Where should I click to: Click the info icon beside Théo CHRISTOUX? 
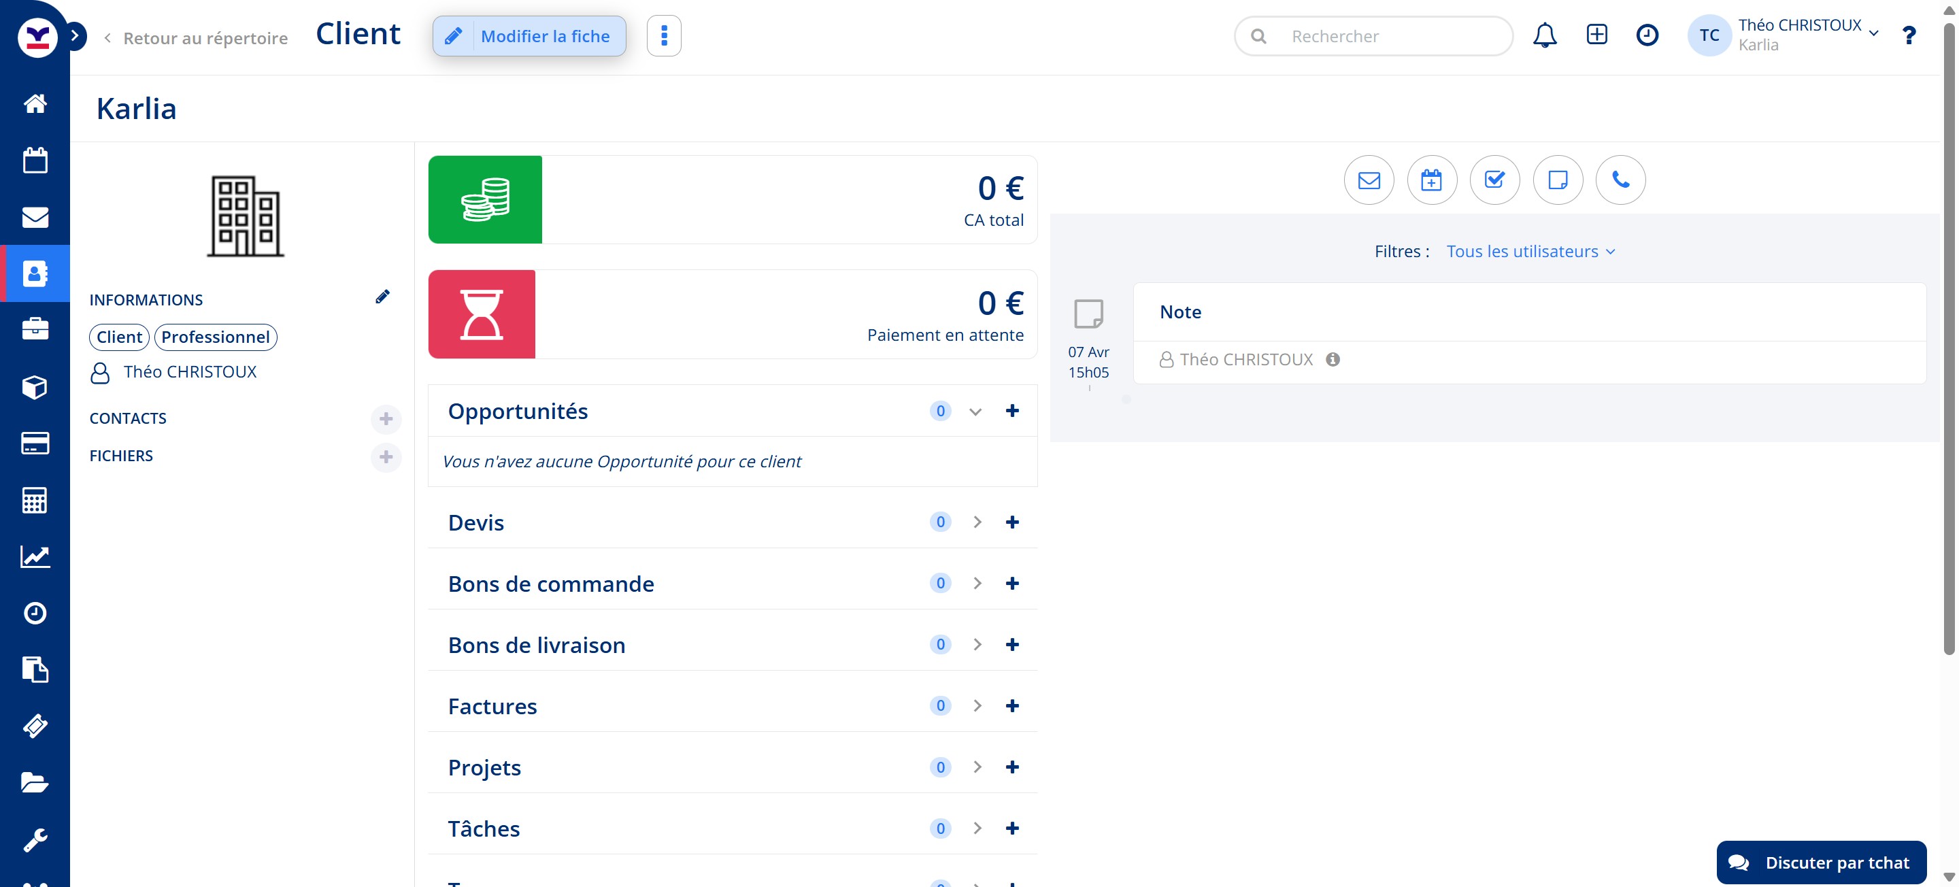coord(1333,359)
